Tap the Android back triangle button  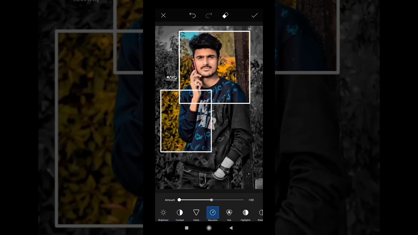tap(231, 228)
